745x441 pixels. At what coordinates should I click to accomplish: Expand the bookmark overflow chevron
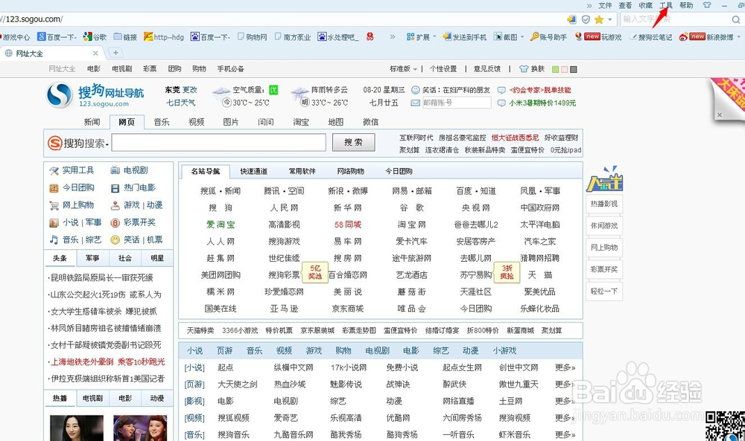pyautogui.click(x=393, y=35)
